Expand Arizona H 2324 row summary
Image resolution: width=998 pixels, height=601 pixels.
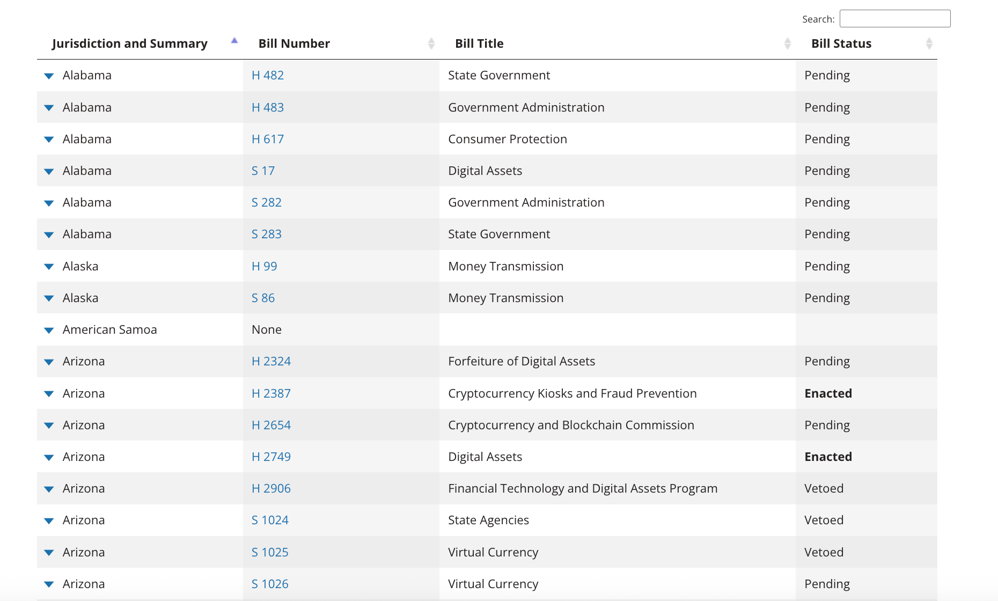pos(49,362)
